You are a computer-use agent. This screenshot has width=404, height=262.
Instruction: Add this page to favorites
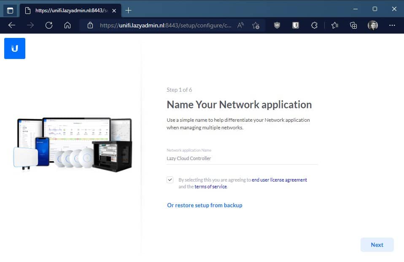click(x=256, y=25)
